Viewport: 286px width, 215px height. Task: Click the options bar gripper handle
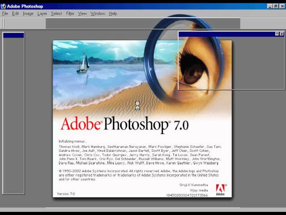(x=3, y=23)
